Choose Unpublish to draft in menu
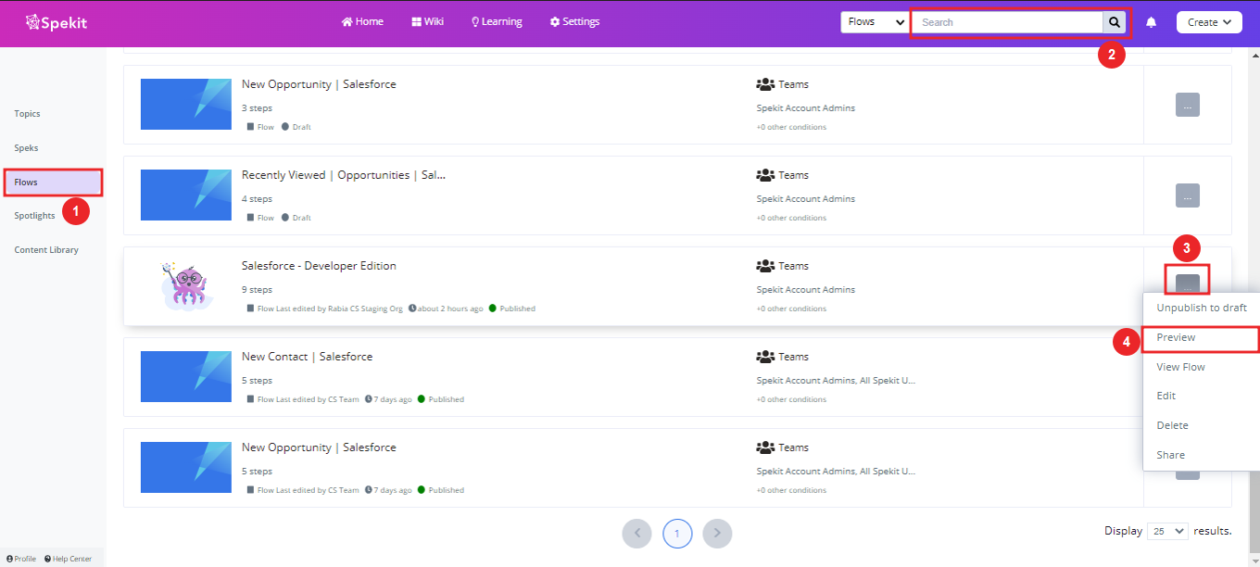1260x567 pixels. [1202, 308]
